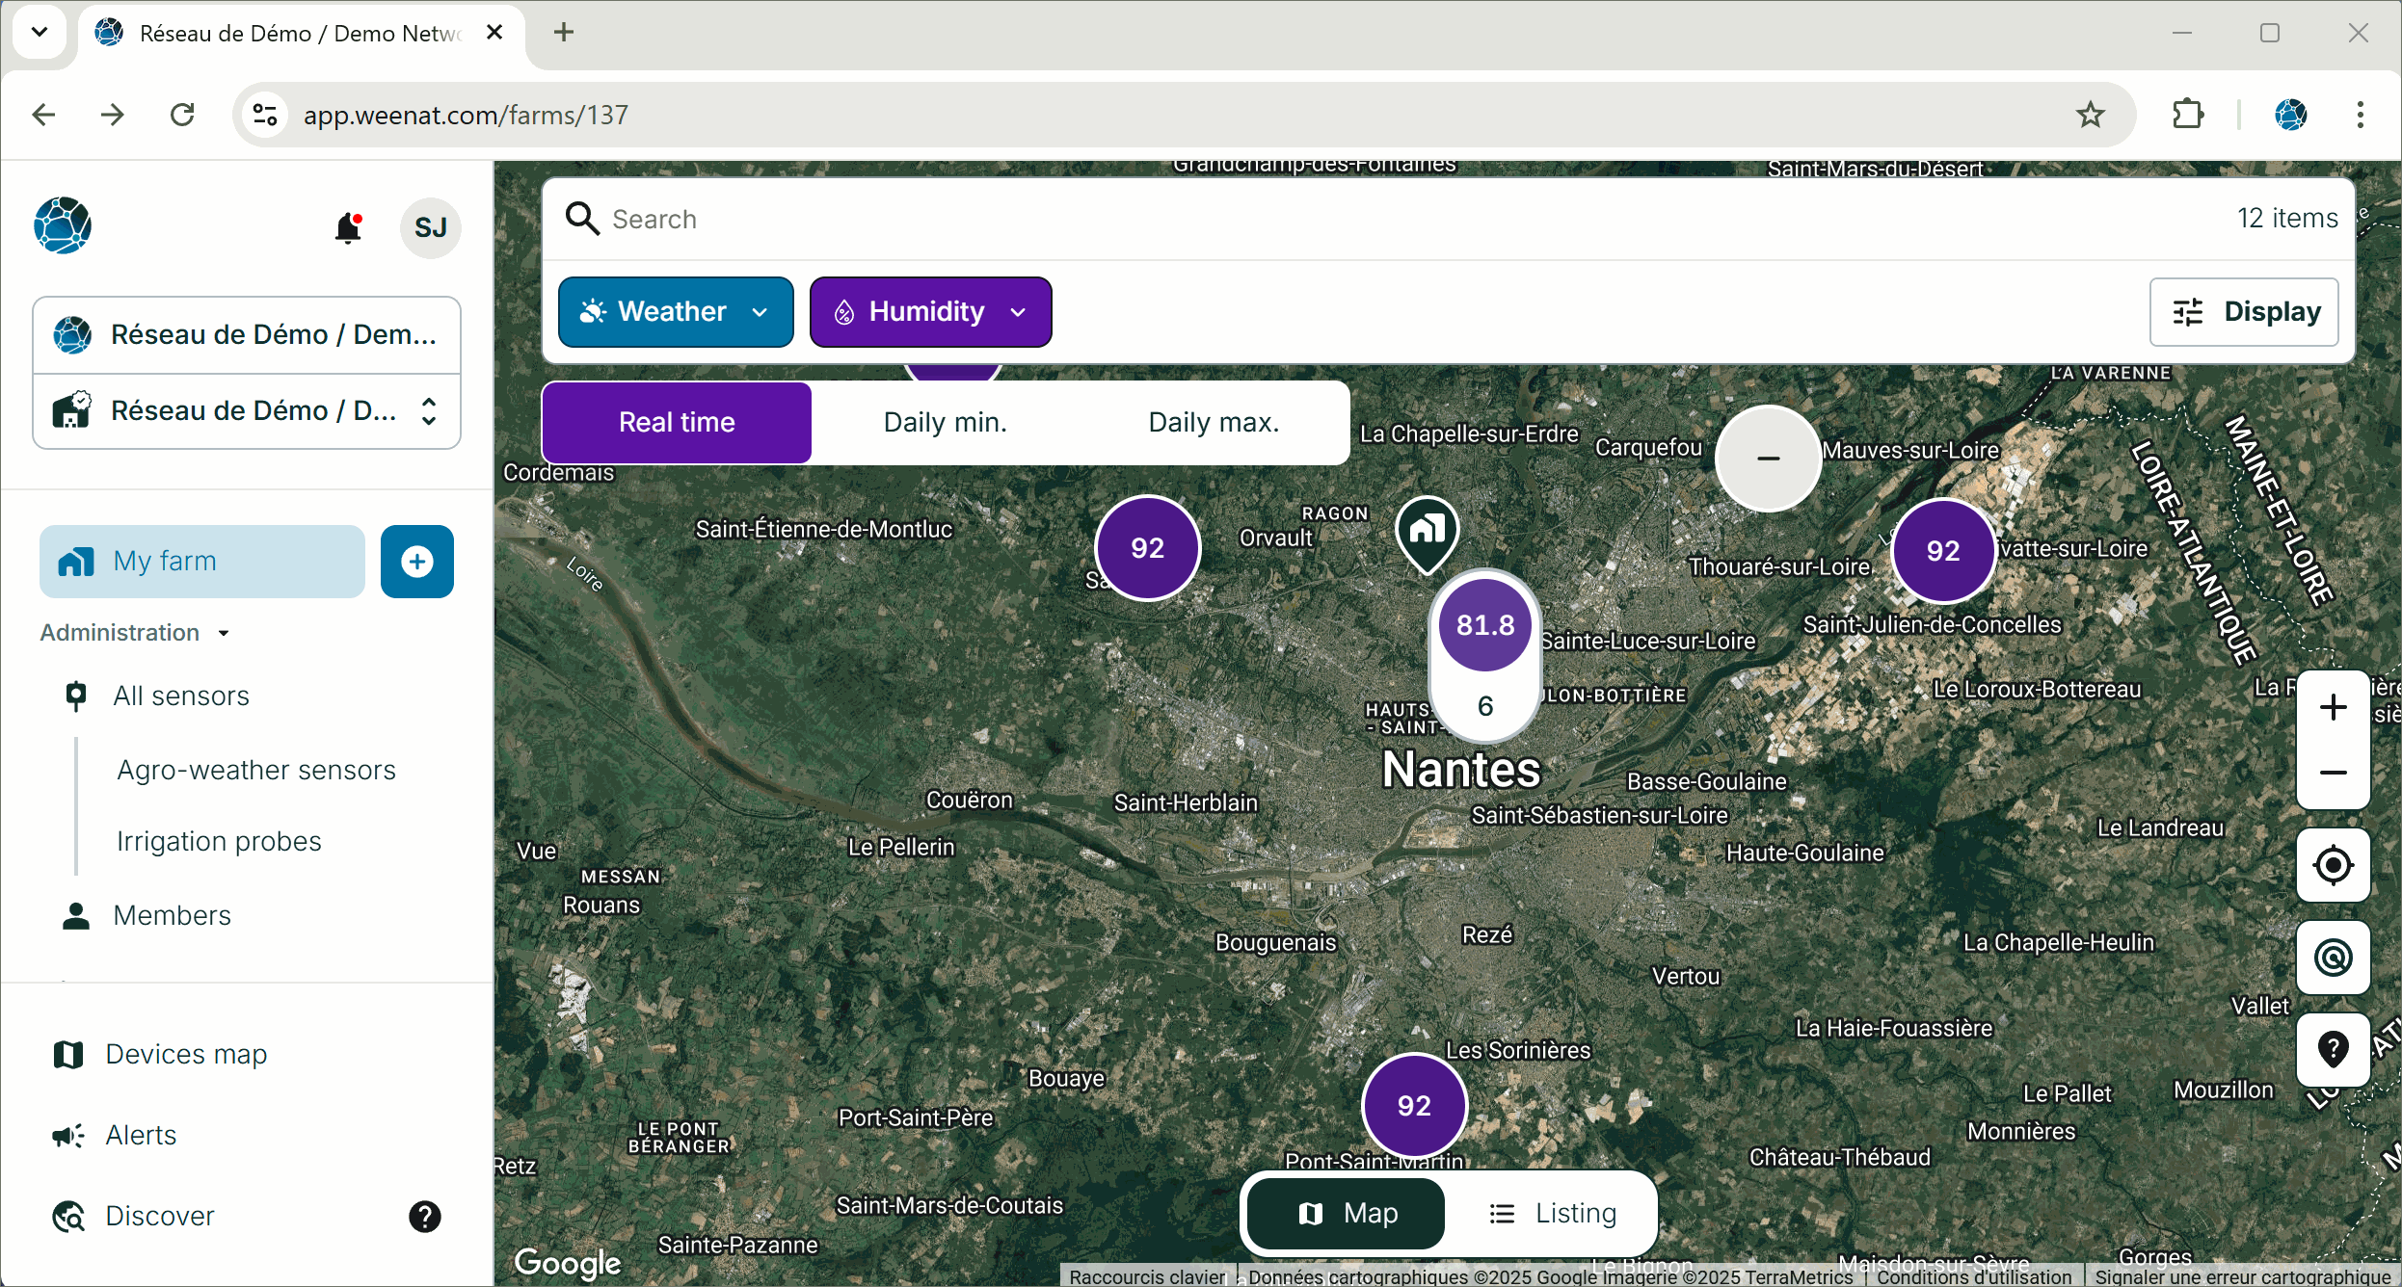The image size is (2402, 1287).
Task: Go forward in browser history
Action: click(113, 115)
